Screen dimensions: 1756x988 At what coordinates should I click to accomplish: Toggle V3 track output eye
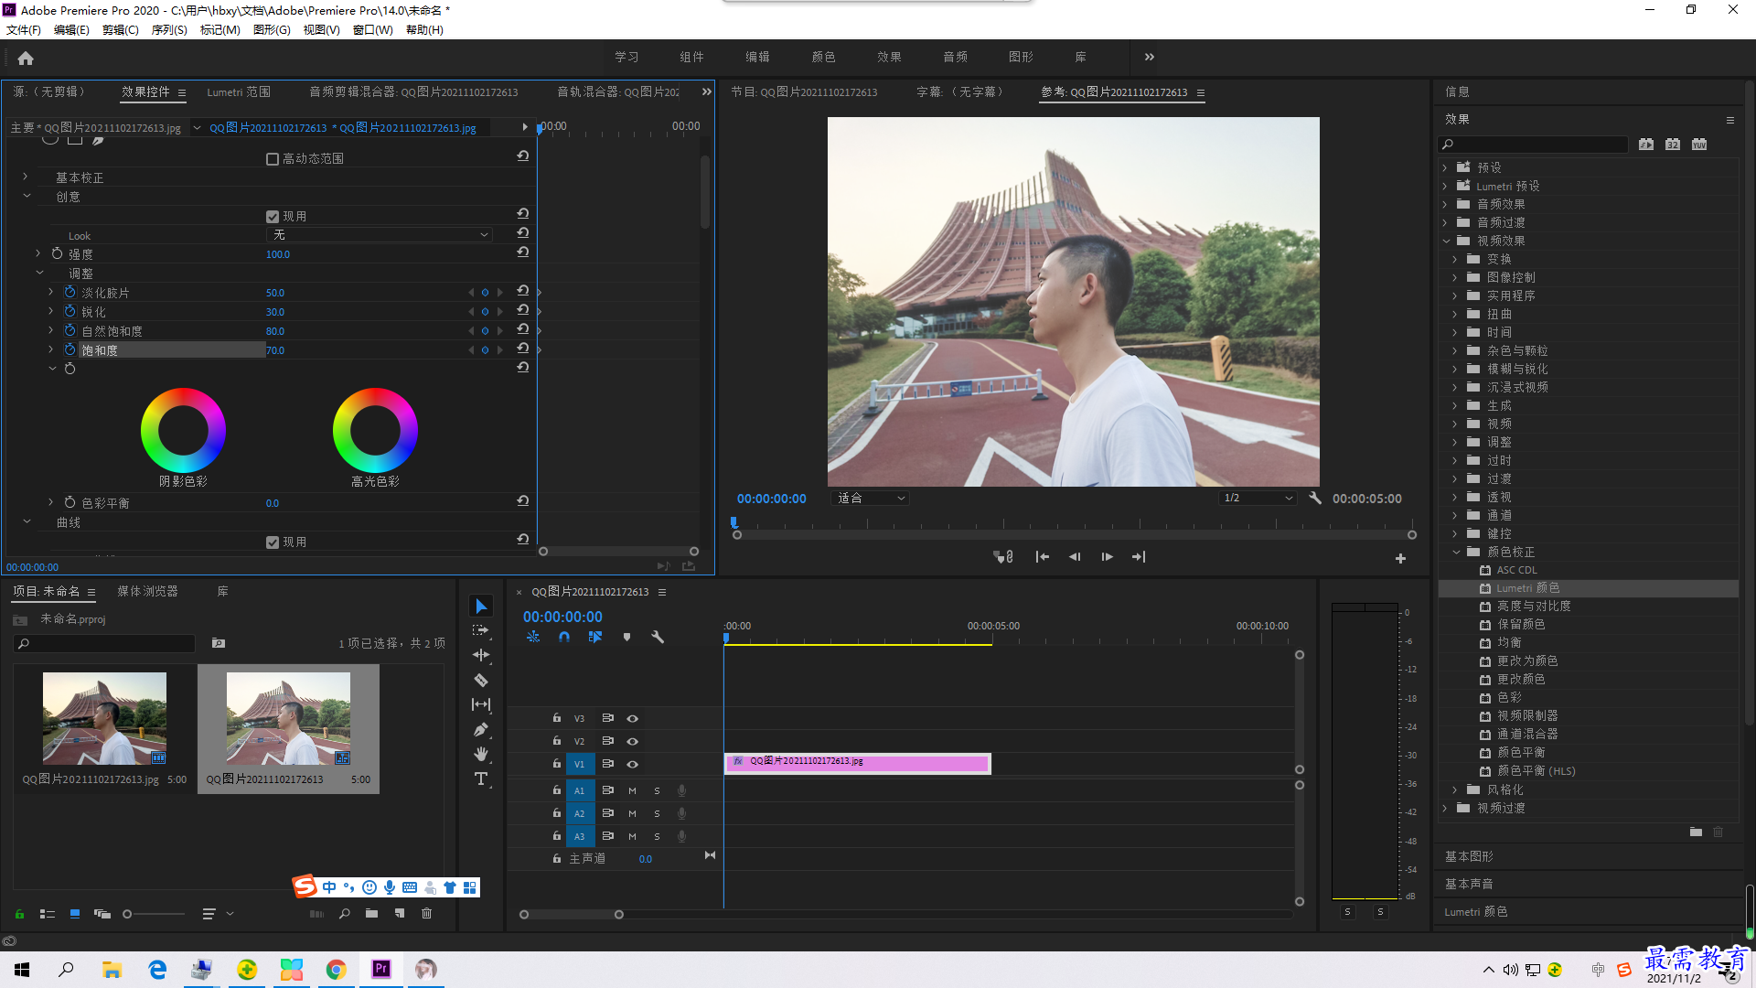click(632, 718)
